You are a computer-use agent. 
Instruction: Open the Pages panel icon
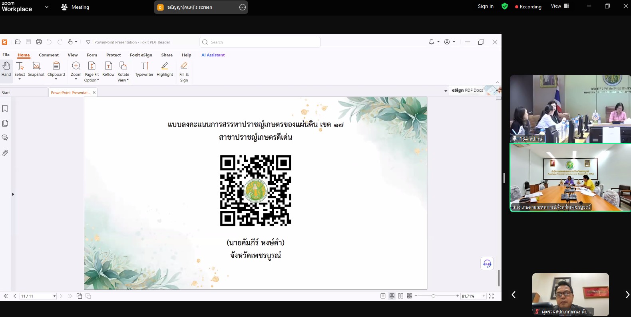[x=5, y=123]
